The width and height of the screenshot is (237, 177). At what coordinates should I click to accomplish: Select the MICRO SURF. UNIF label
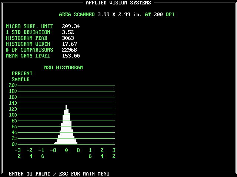point(29,26)
